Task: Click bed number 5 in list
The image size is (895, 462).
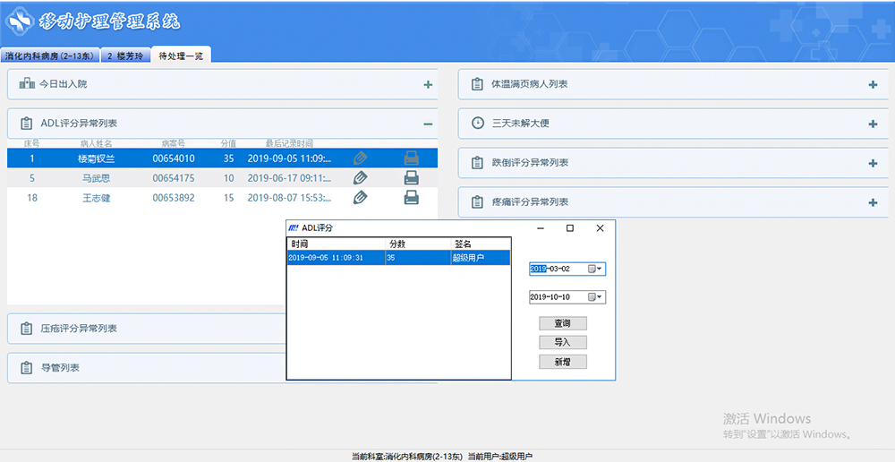Action: [32, 178]
